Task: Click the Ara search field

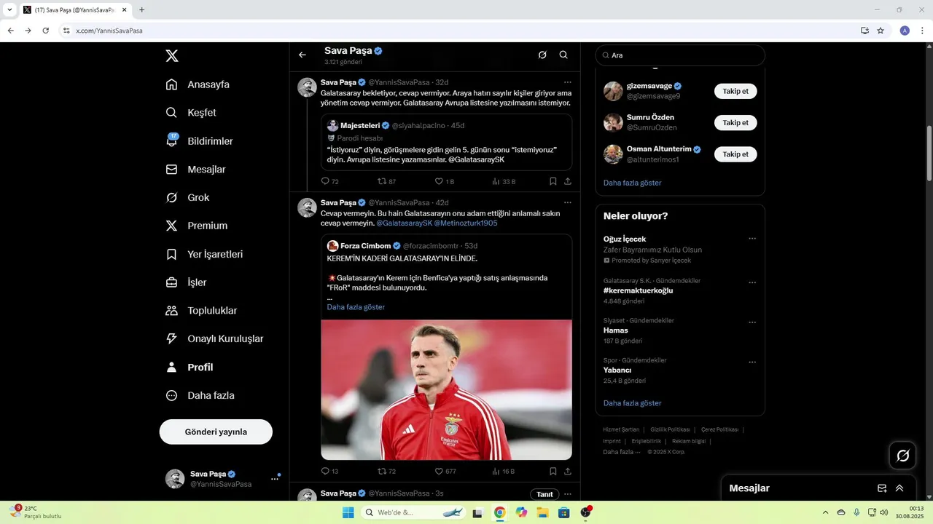Action: pyautogui.click(x=680, y=55)
